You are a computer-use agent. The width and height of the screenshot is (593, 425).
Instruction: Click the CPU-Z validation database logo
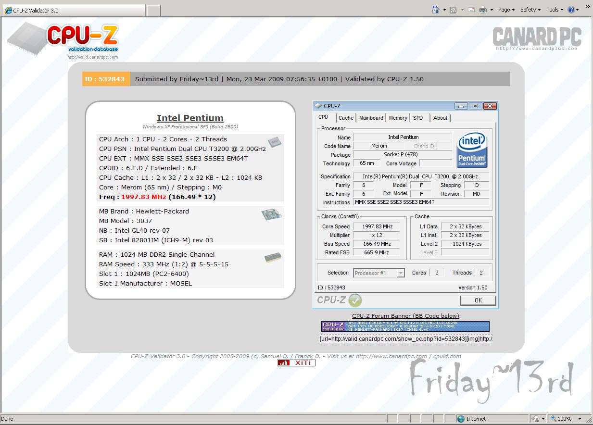tap(63, 38)
